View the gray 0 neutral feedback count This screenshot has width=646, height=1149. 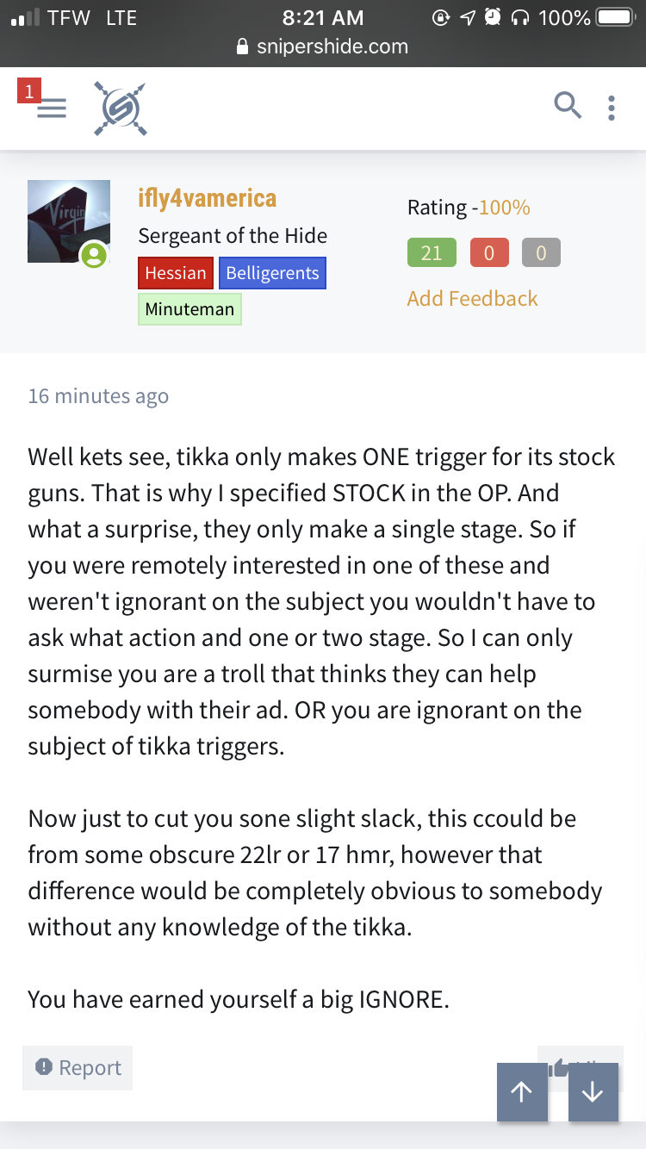(x=541, y=252)
